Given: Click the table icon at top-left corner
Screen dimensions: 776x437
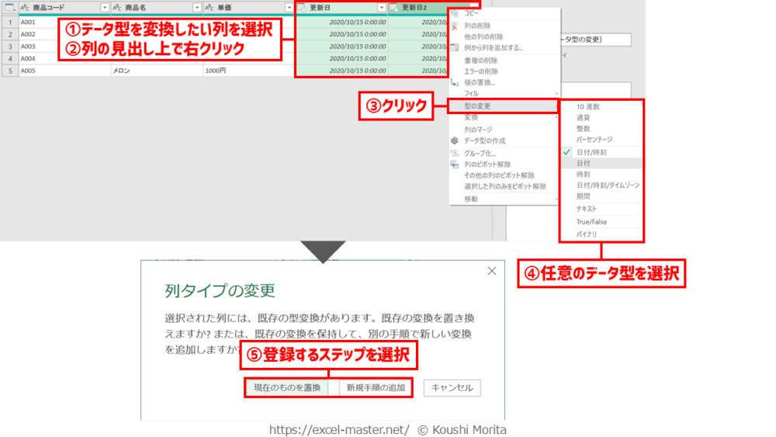Looking at the screenshot, I should pyautogui.click(x=9, y=8).
